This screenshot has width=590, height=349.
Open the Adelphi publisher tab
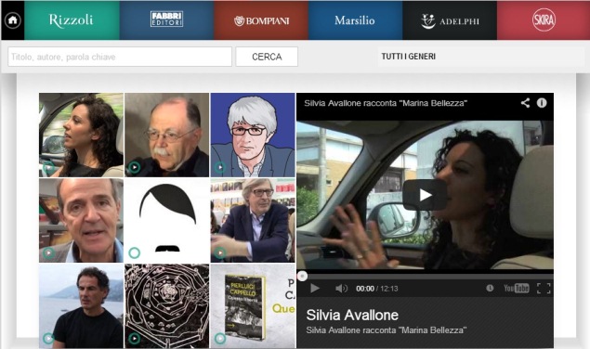(x=450, y=20)
